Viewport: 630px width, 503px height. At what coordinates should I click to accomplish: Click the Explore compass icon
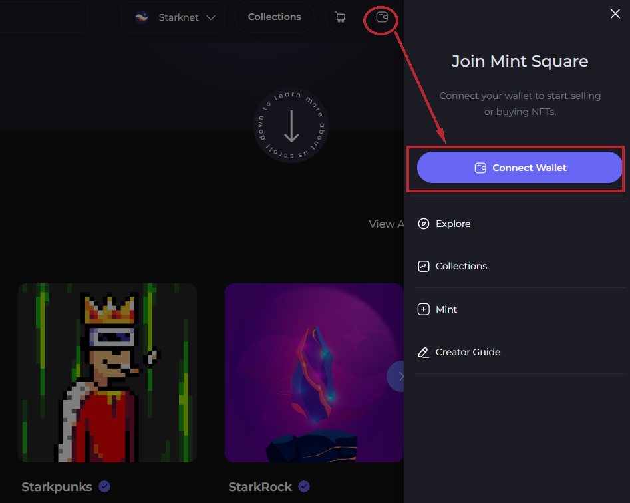(x=424, y=224)
